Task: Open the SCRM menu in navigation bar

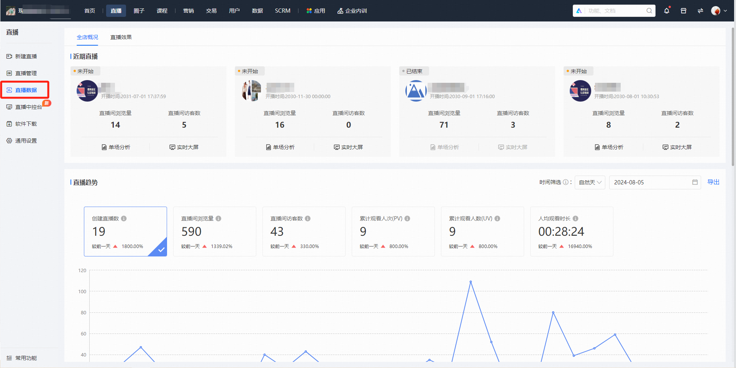Action: tap(283, 11)
